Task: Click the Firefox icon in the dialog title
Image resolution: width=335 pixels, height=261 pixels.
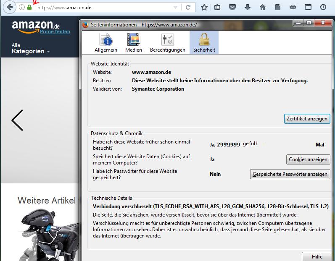Action: click(x=85, y=25)
